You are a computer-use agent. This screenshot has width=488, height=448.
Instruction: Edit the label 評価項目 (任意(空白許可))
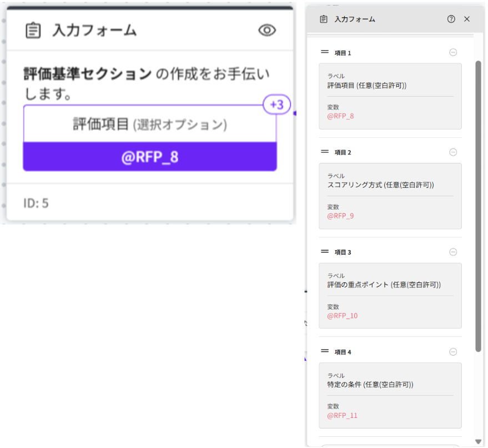[x=367, y=86]
